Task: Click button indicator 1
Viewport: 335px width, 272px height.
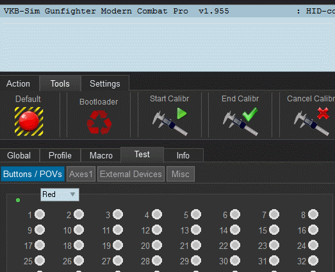Action: point(40,214)
